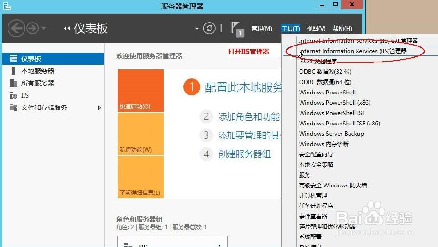Click the 本地服务器 sidebar icon
This screenshot has height=247, width=438.
pos(13,71)
